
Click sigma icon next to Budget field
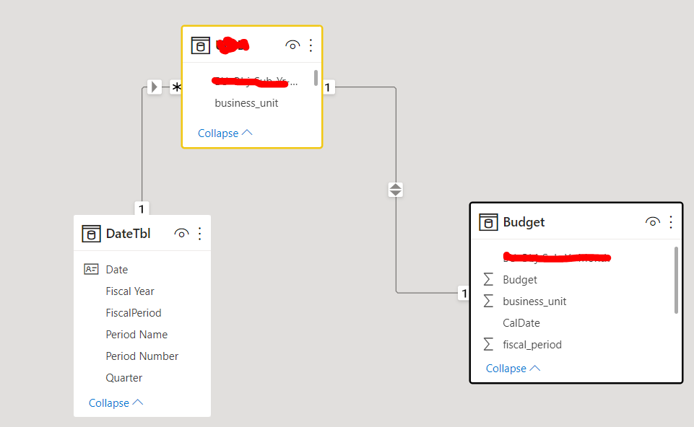pyautogui.click(x=488, y=279)
